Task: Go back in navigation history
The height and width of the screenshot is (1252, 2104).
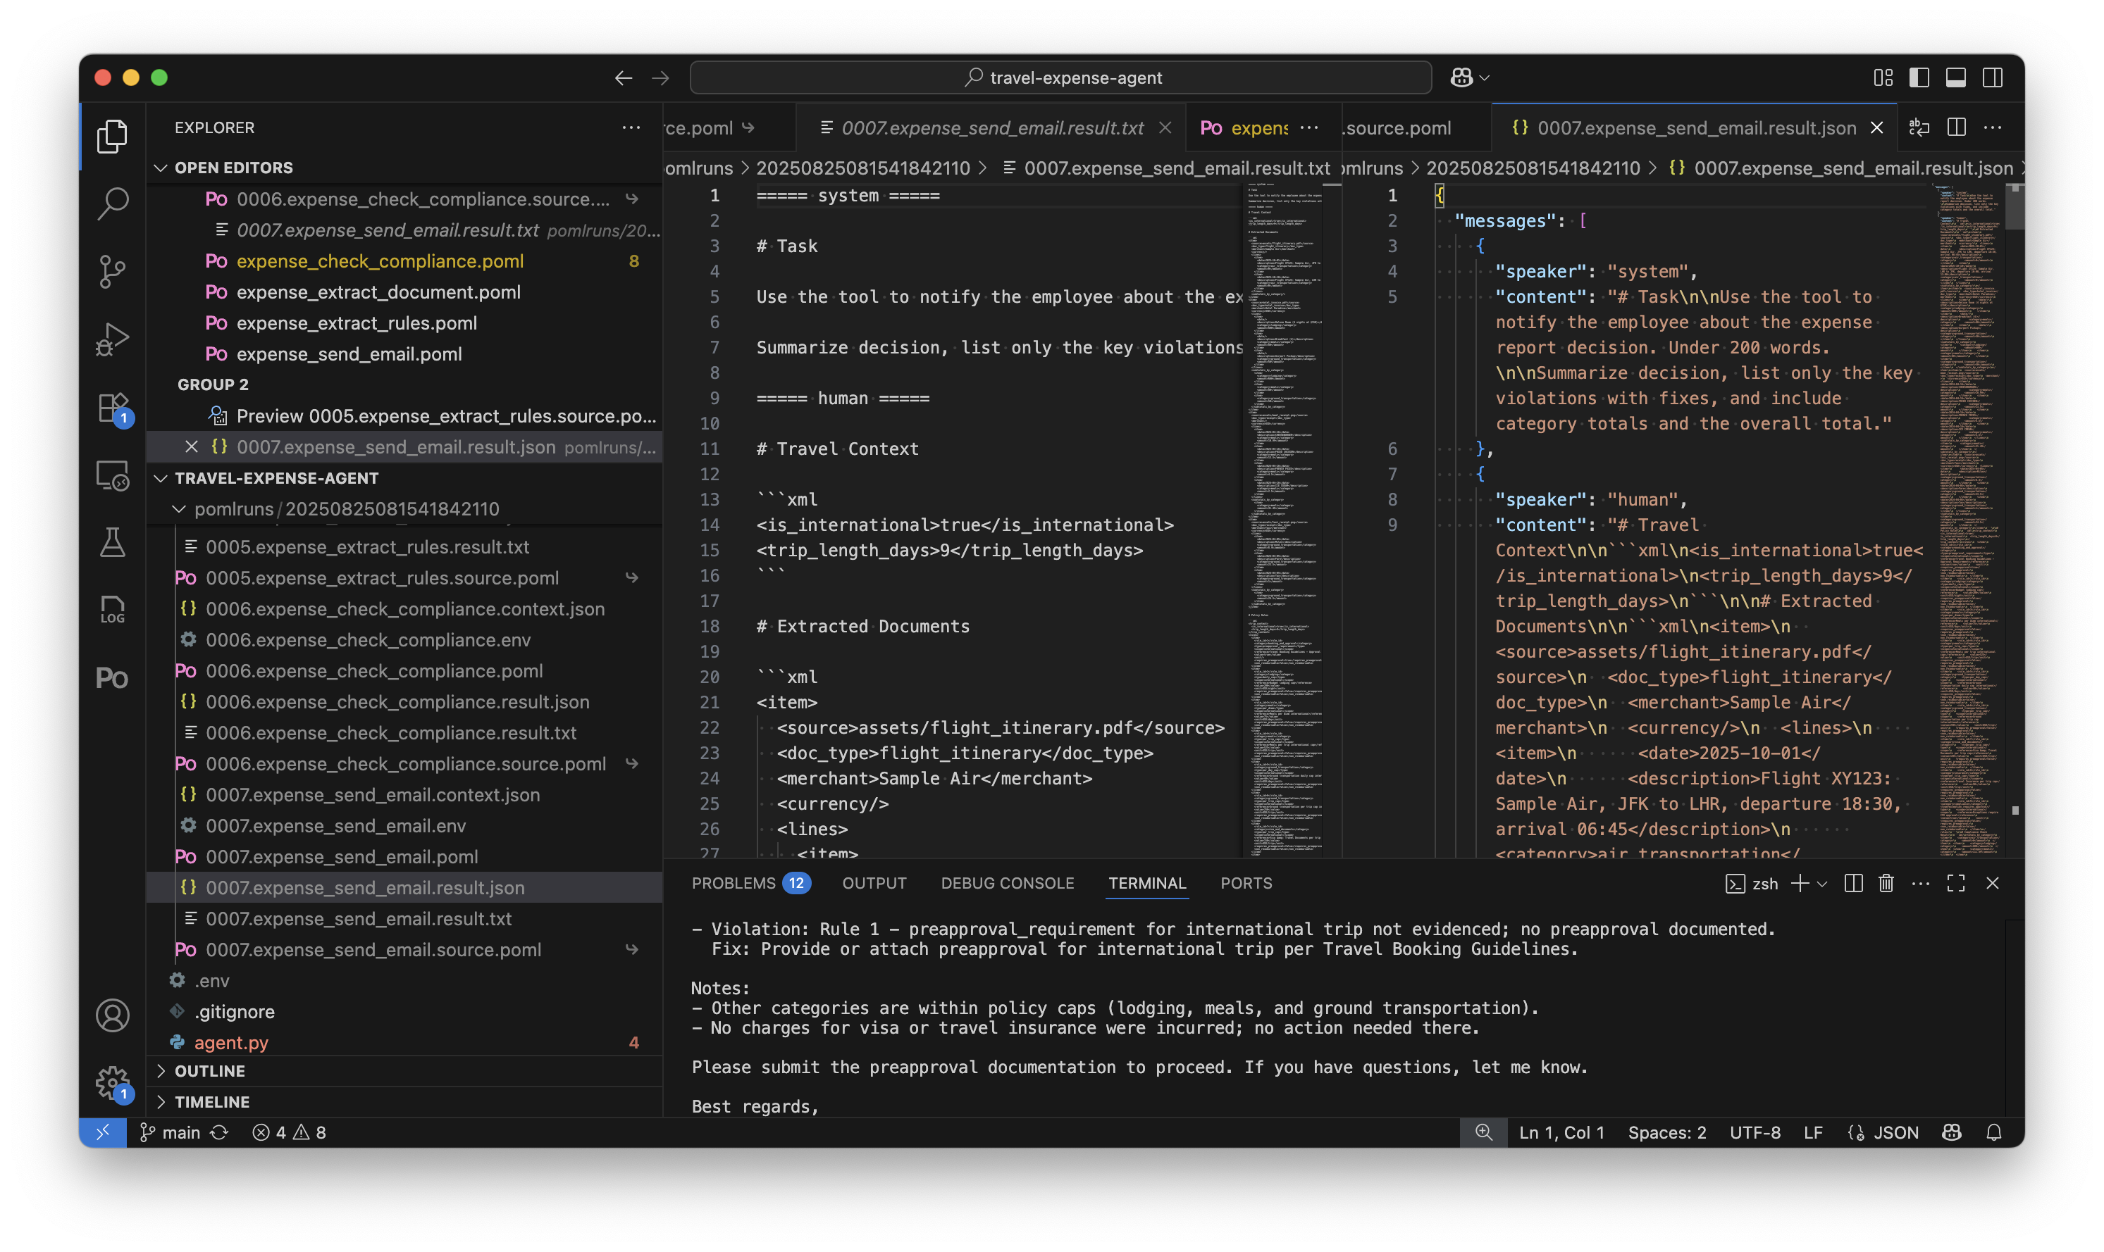Action: 623,77
